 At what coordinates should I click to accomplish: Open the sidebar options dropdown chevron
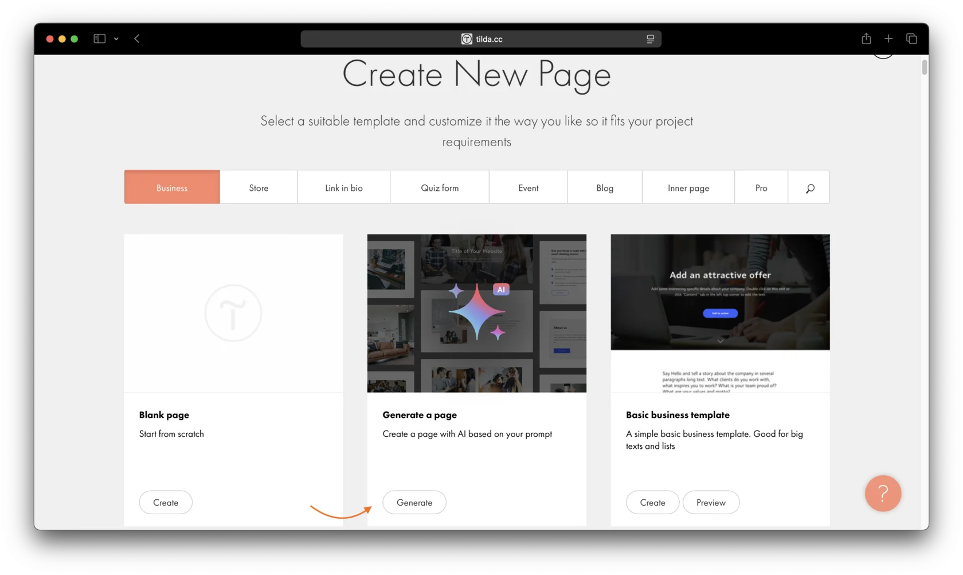116,39
